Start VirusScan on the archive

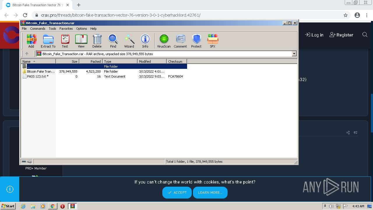pyautogui.click(x=164, y=41)
